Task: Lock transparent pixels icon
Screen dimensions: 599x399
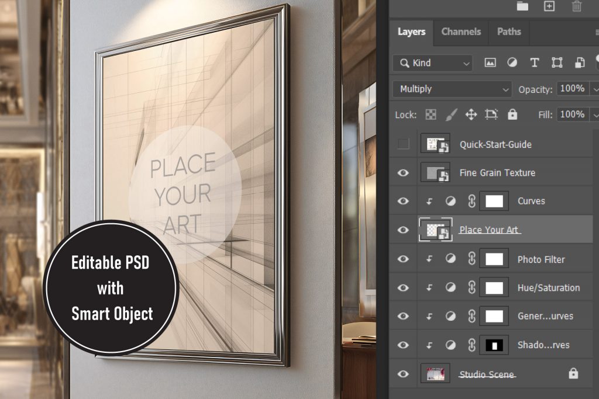Action: coord(431,115)
